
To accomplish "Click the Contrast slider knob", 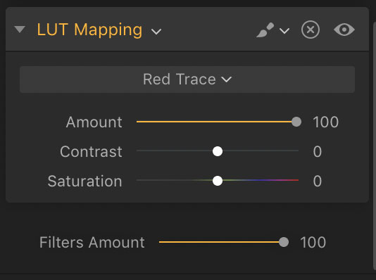I will click(x=218, y=151).
